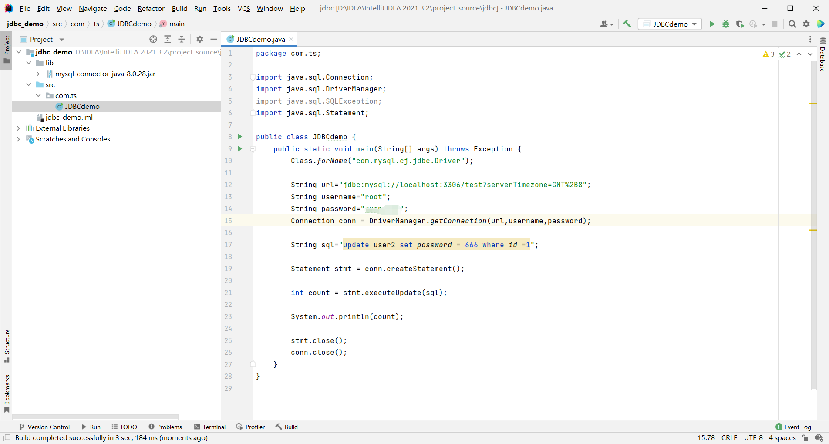This screenshot has width=829, height=444.
Task: Expand Scratches and Consoles node
Action: pos(18,139)
